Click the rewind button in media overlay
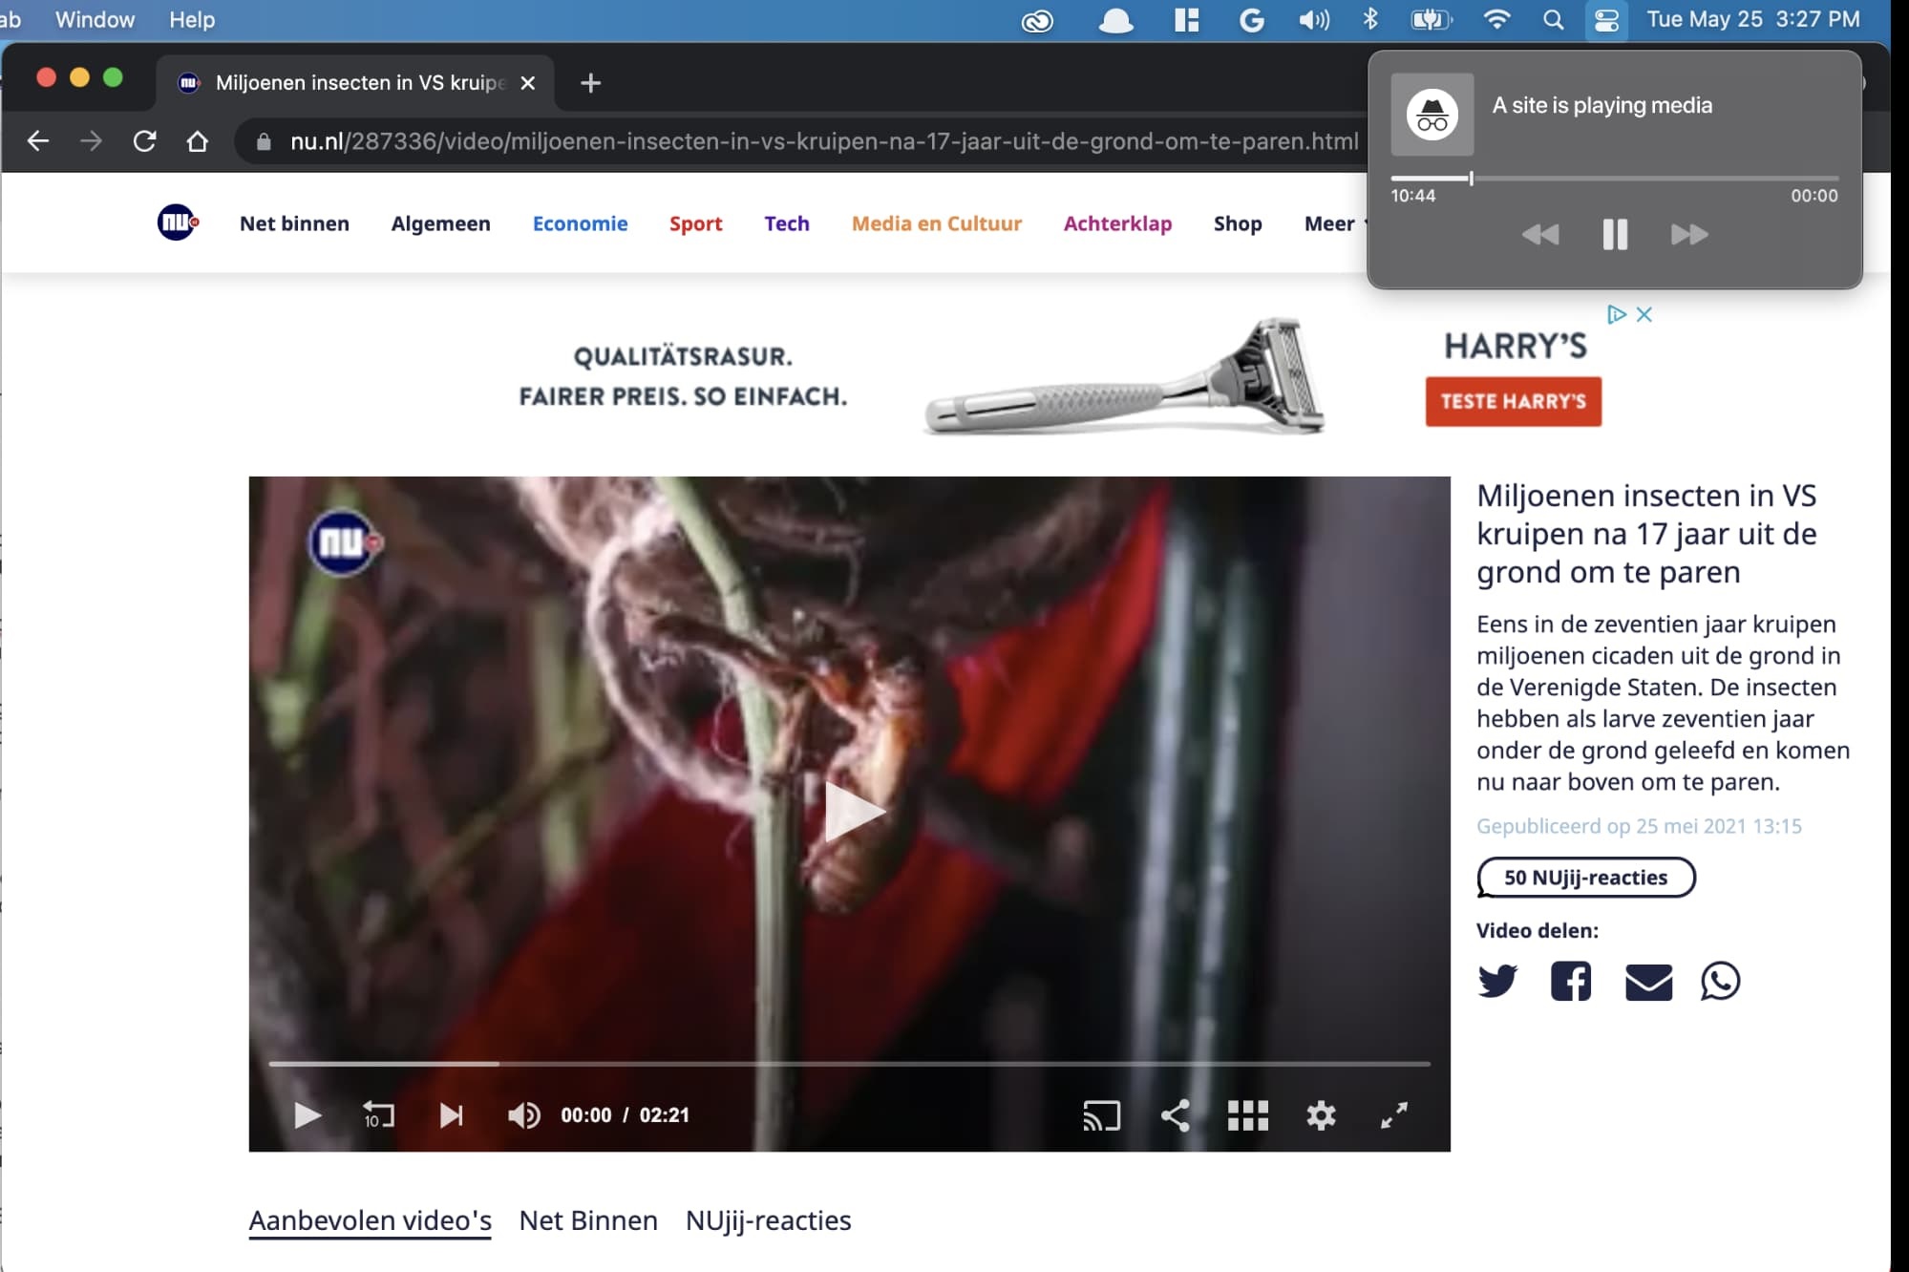Screen dimensions: 1909x1272 tap(1540, 234)
